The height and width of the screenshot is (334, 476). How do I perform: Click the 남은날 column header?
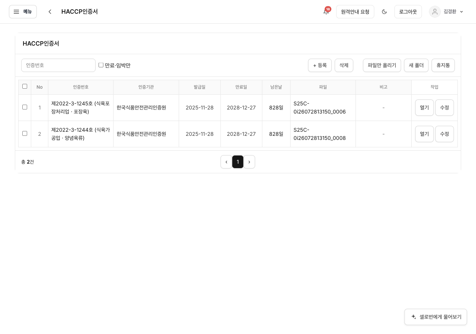(276, 87)
